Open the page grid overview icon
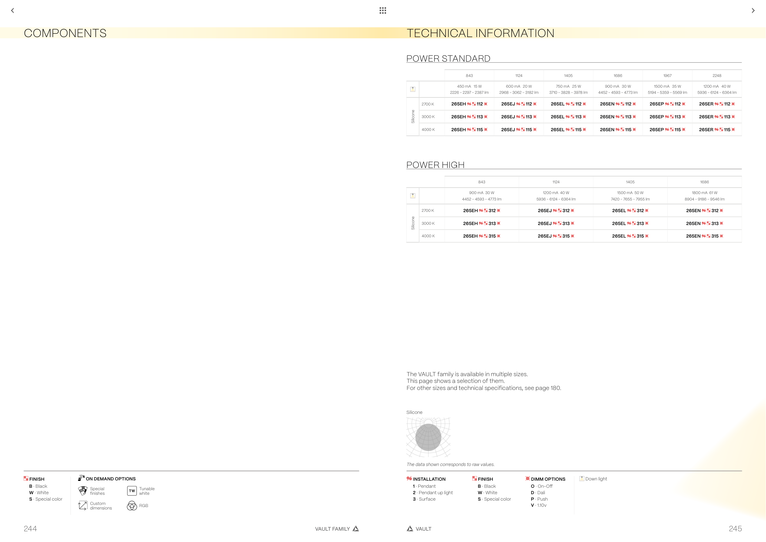This screenshot has width=766, height=542. point(383,10)
